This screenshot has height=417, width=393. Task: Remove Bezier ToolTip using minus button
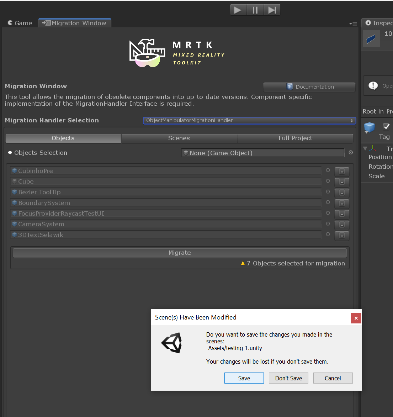pos(342,193)
